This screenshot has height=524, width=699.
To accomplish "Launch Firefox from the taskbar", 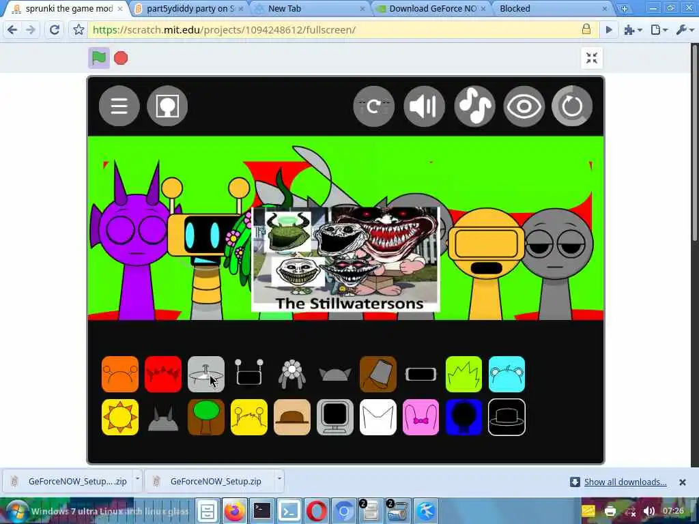I will click(235, 510).
